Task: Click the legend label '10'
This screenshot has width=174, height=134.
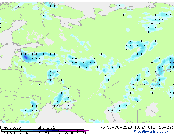Action: 34,133
